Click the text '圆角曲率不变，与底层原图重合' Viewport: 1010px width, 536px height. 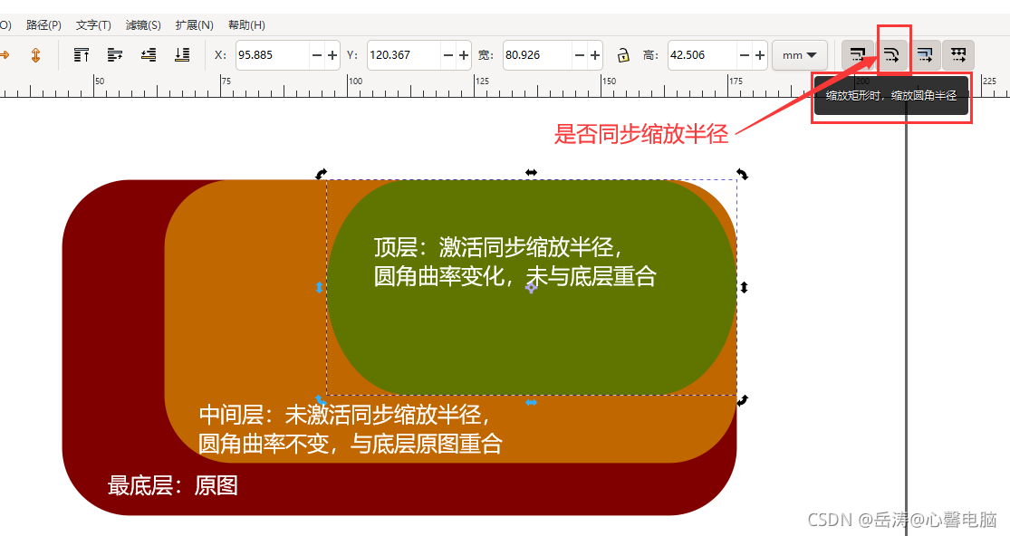[x=351, y=444]
